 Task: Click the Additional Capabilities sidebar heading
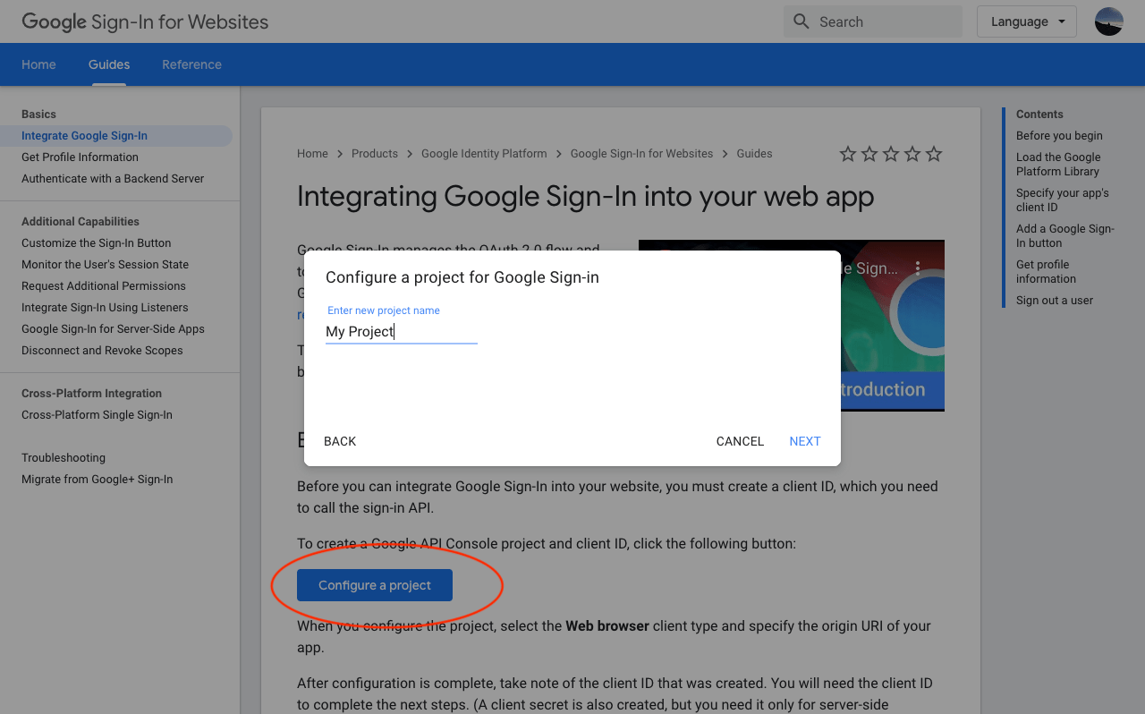81,222
